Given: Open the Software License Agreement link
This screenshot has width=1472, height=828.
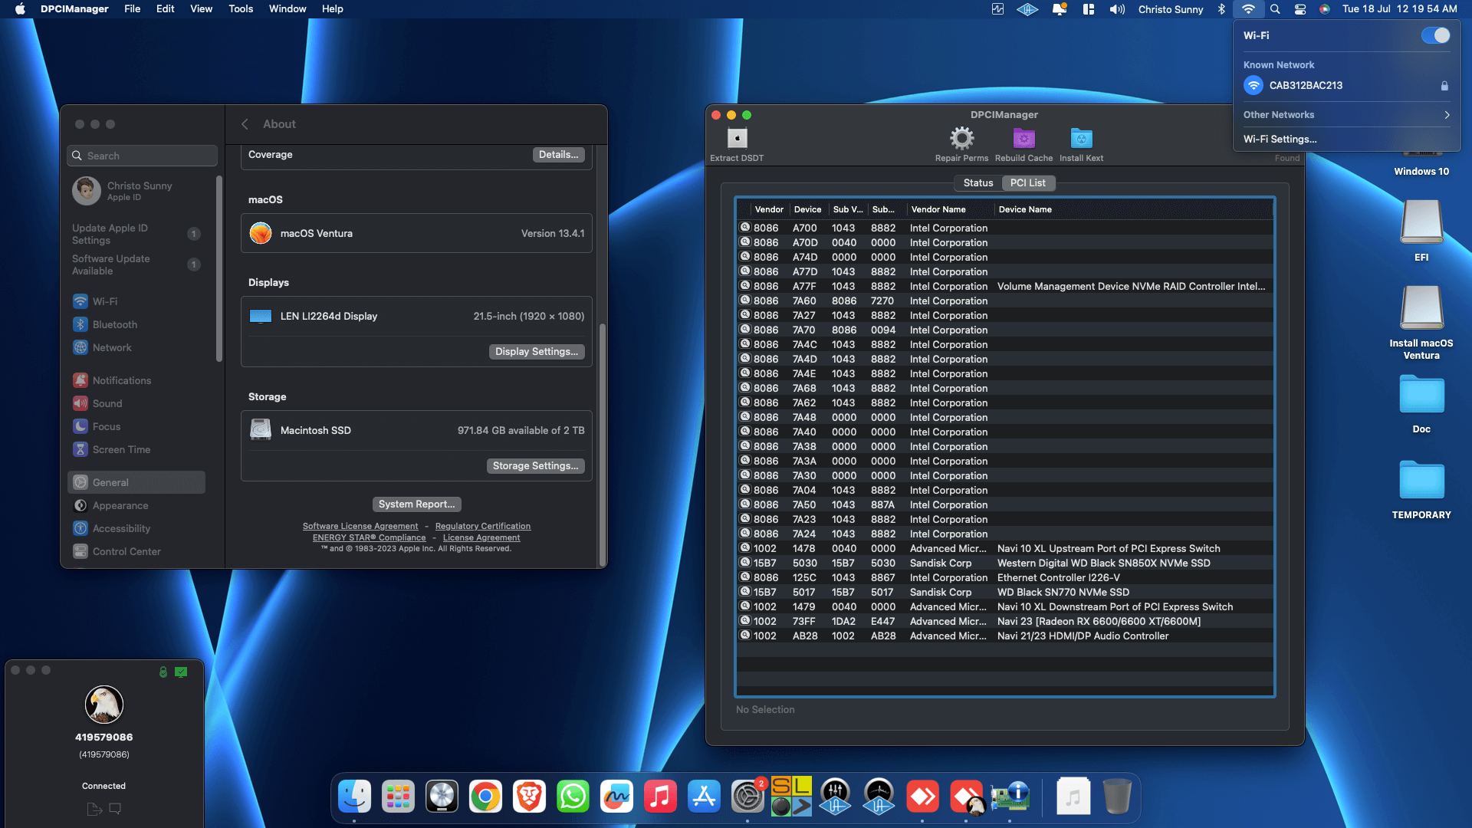Looking at the screenshot, I should (x=360, y=527).
